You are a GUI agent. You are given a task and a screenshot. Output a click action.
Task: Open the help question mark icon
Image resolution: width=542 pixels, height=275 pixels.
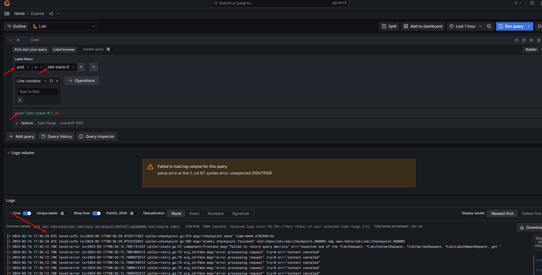pos(532,3)
